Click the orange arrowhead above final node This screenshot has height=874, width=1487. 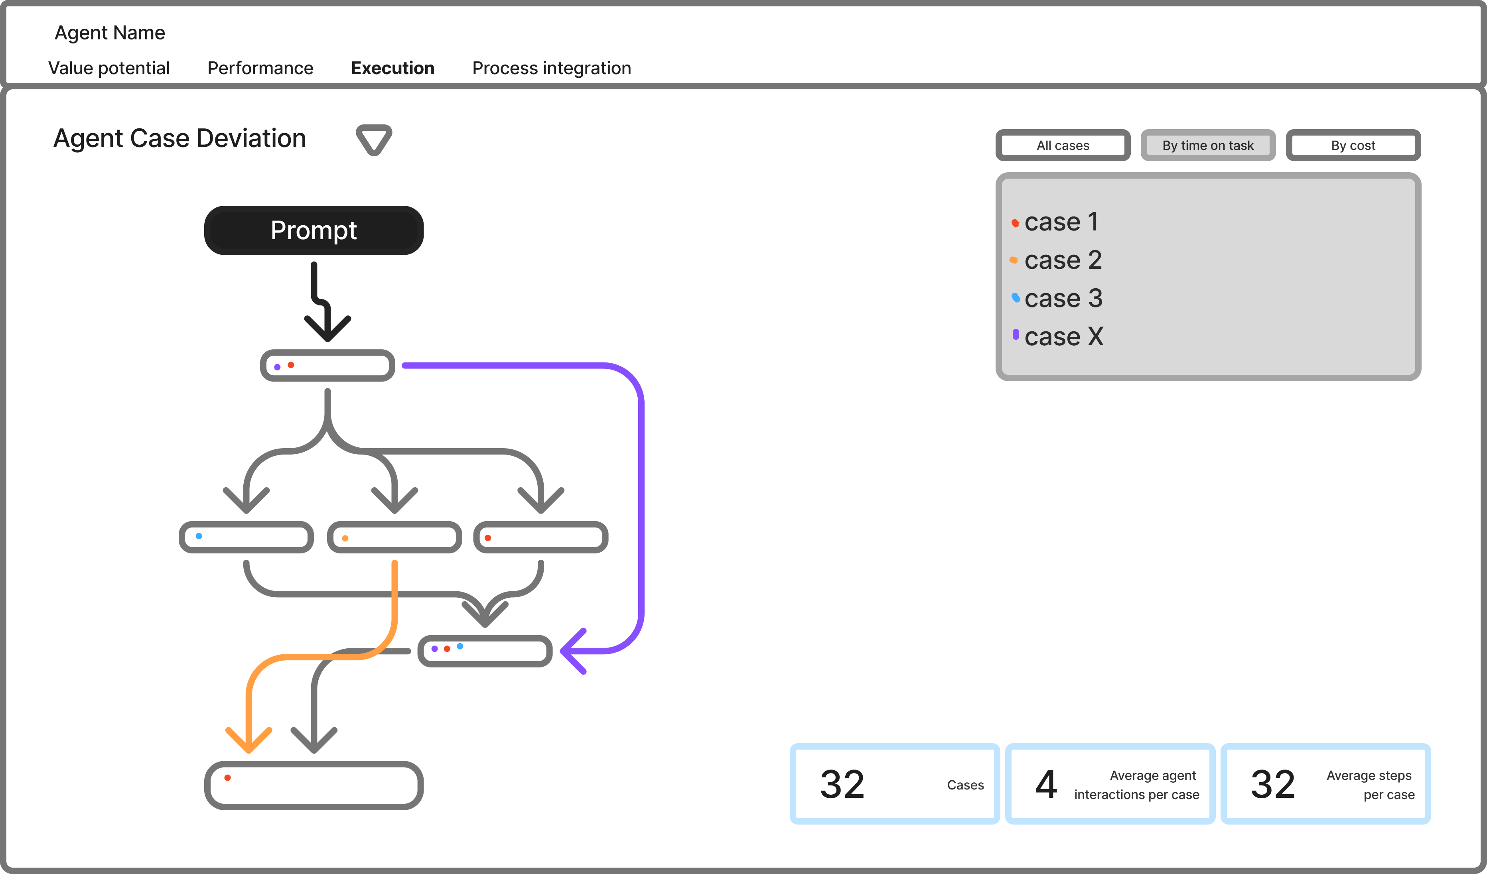[248, 740]
